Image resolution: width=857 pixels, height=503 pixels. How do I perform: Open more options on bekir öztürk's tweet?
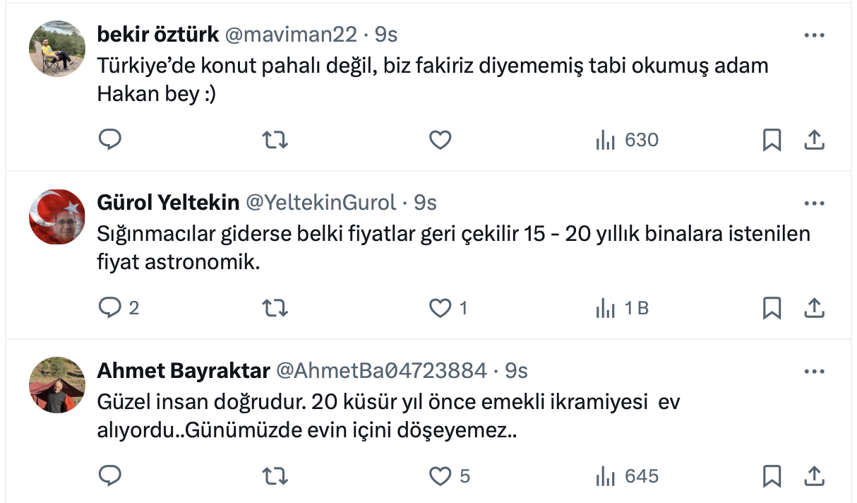click(814, 35)
